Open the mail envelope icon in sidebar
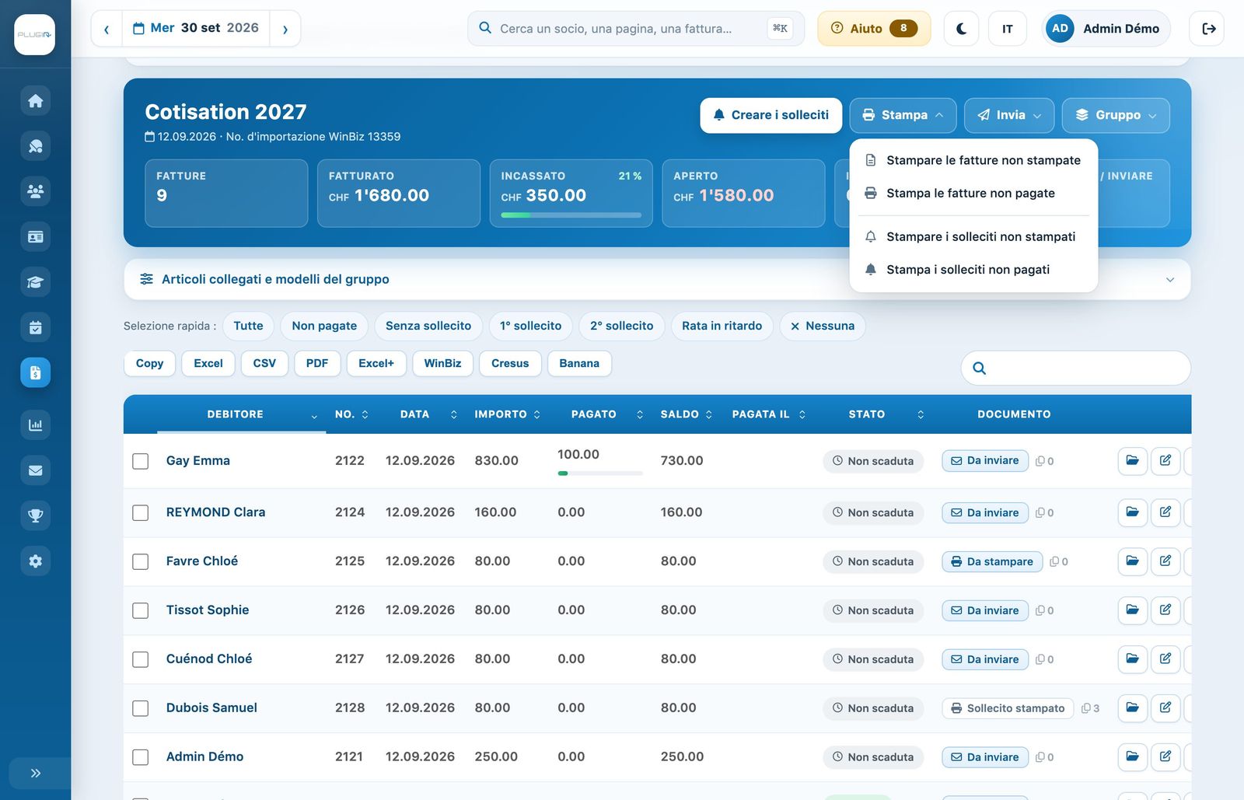Screen dimensions: 1244x800 (x=35, y=470)
